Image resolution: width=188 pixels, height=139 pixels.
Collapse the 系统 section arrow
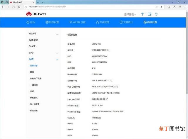(x=57, y=59)
